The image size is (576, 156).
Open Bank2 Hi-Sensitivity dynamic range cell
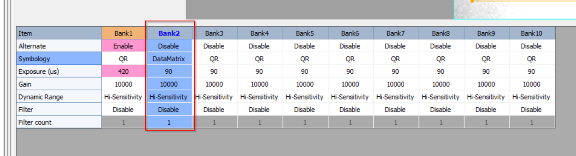point(169,97)
